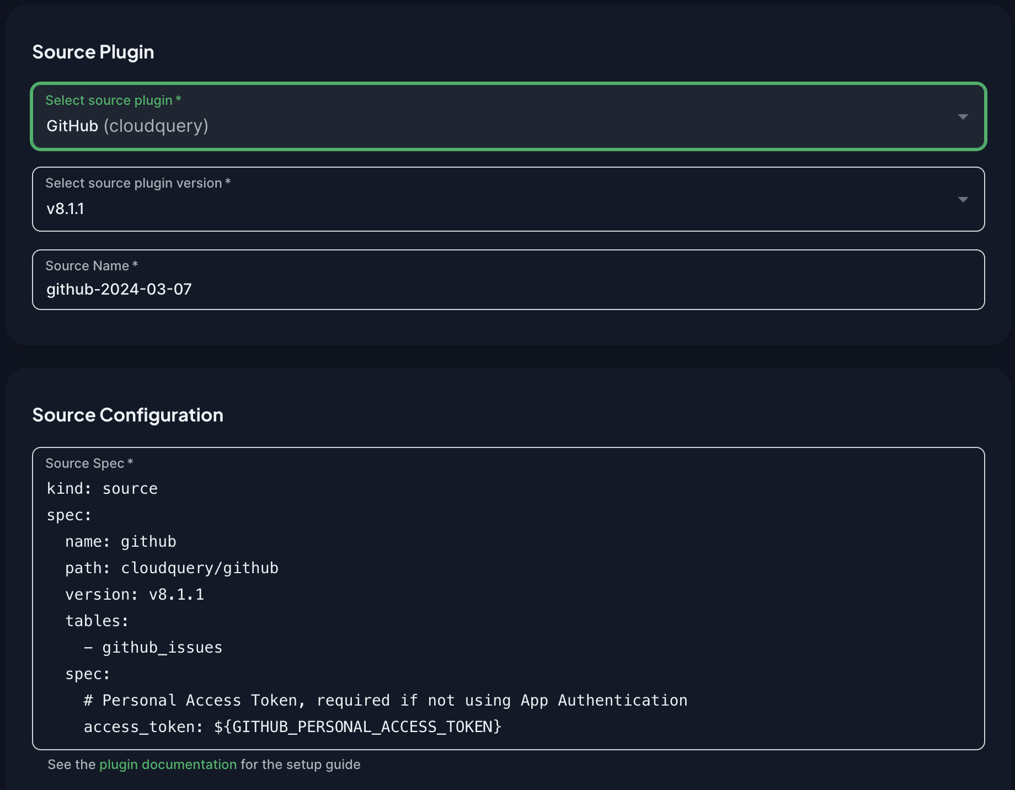1015x790 pixels.
Task: Click the arrow of the source plugin dropdown
Action: click(x=963, y=117)
